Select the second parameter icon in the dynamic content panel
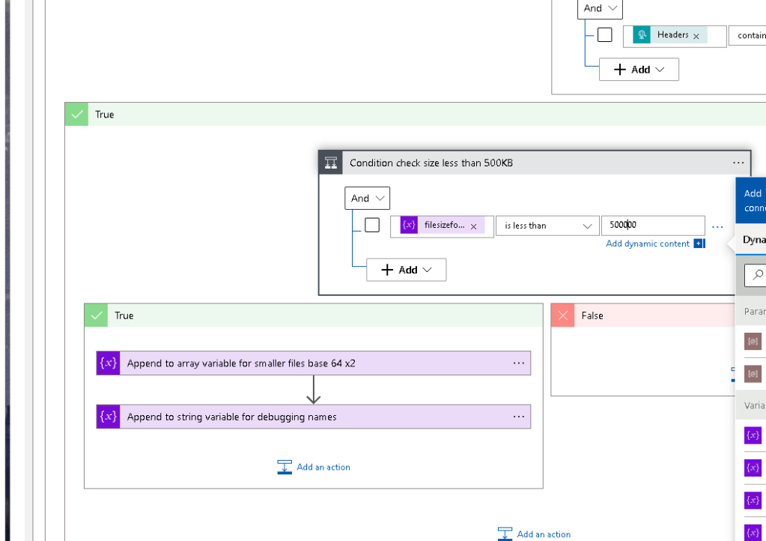 [x=753, y=374]
